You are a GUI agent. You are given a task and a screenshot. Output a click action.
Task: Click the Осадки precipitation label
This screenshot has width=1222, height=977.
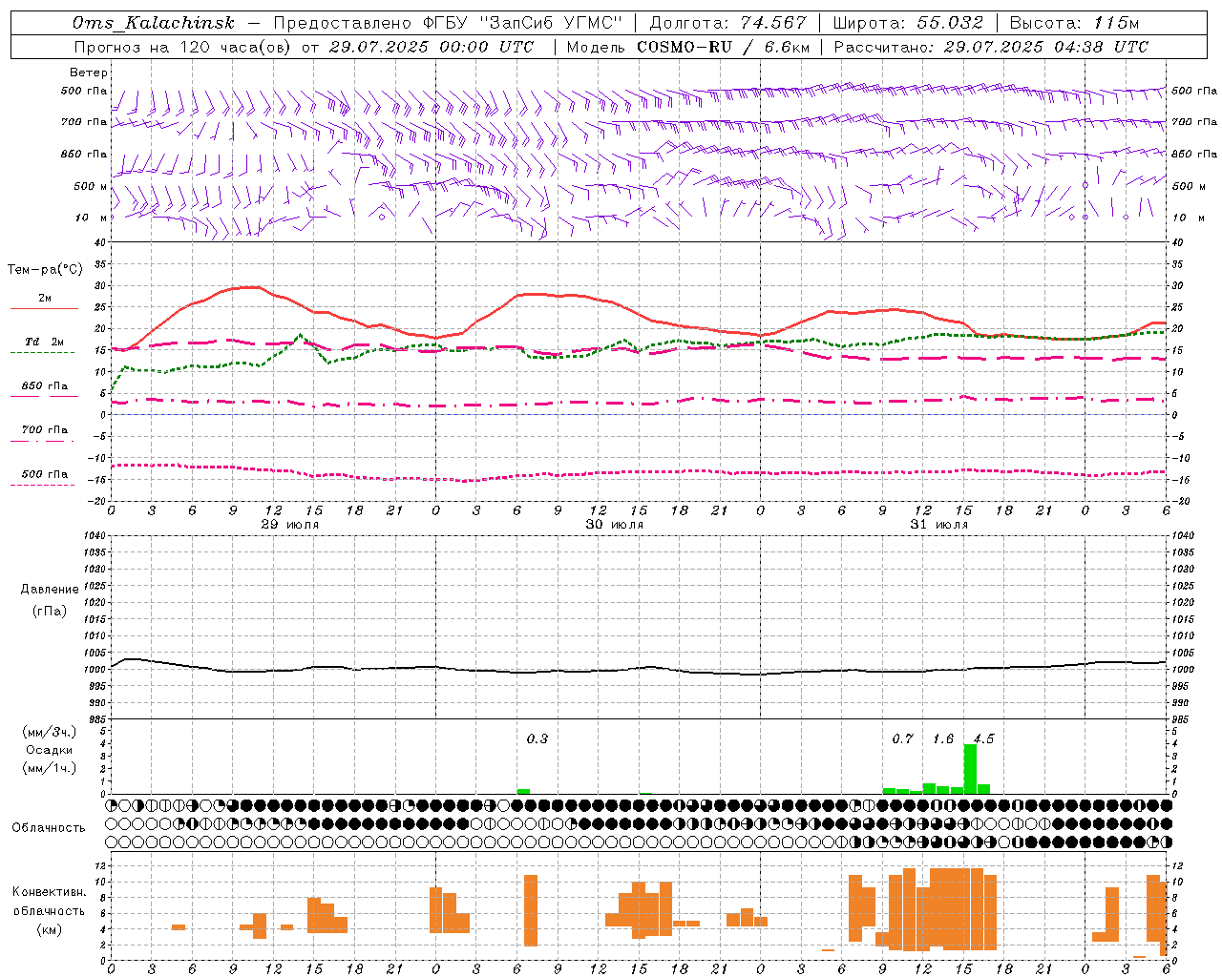click(x=49, y=750)
